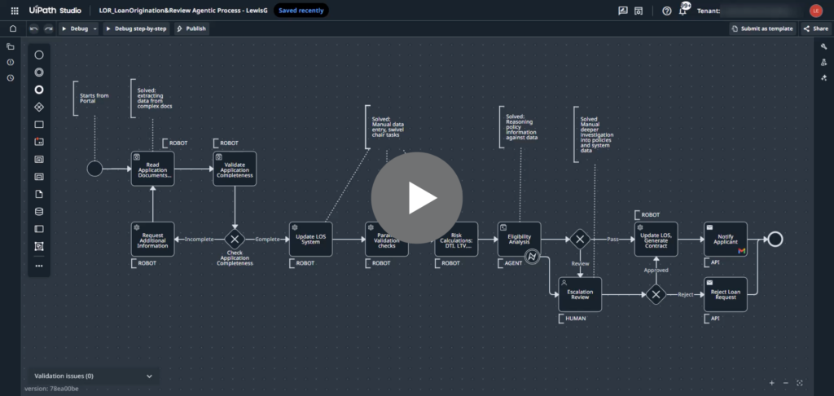
Task: Select the start event circle tool
Action: point(39,55)
